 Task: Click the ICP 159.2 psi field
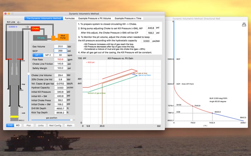(x=151, y=33)
